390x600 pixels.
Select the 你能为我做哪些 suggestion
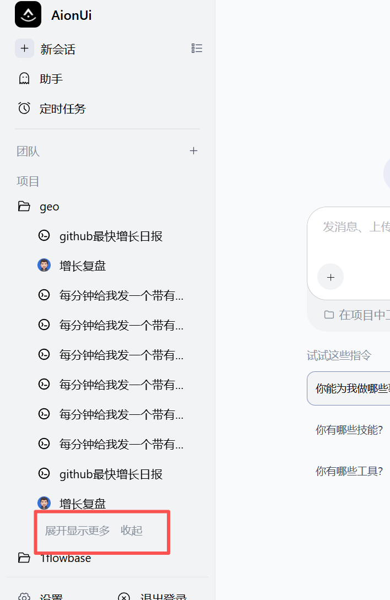[x=349, y=388]
